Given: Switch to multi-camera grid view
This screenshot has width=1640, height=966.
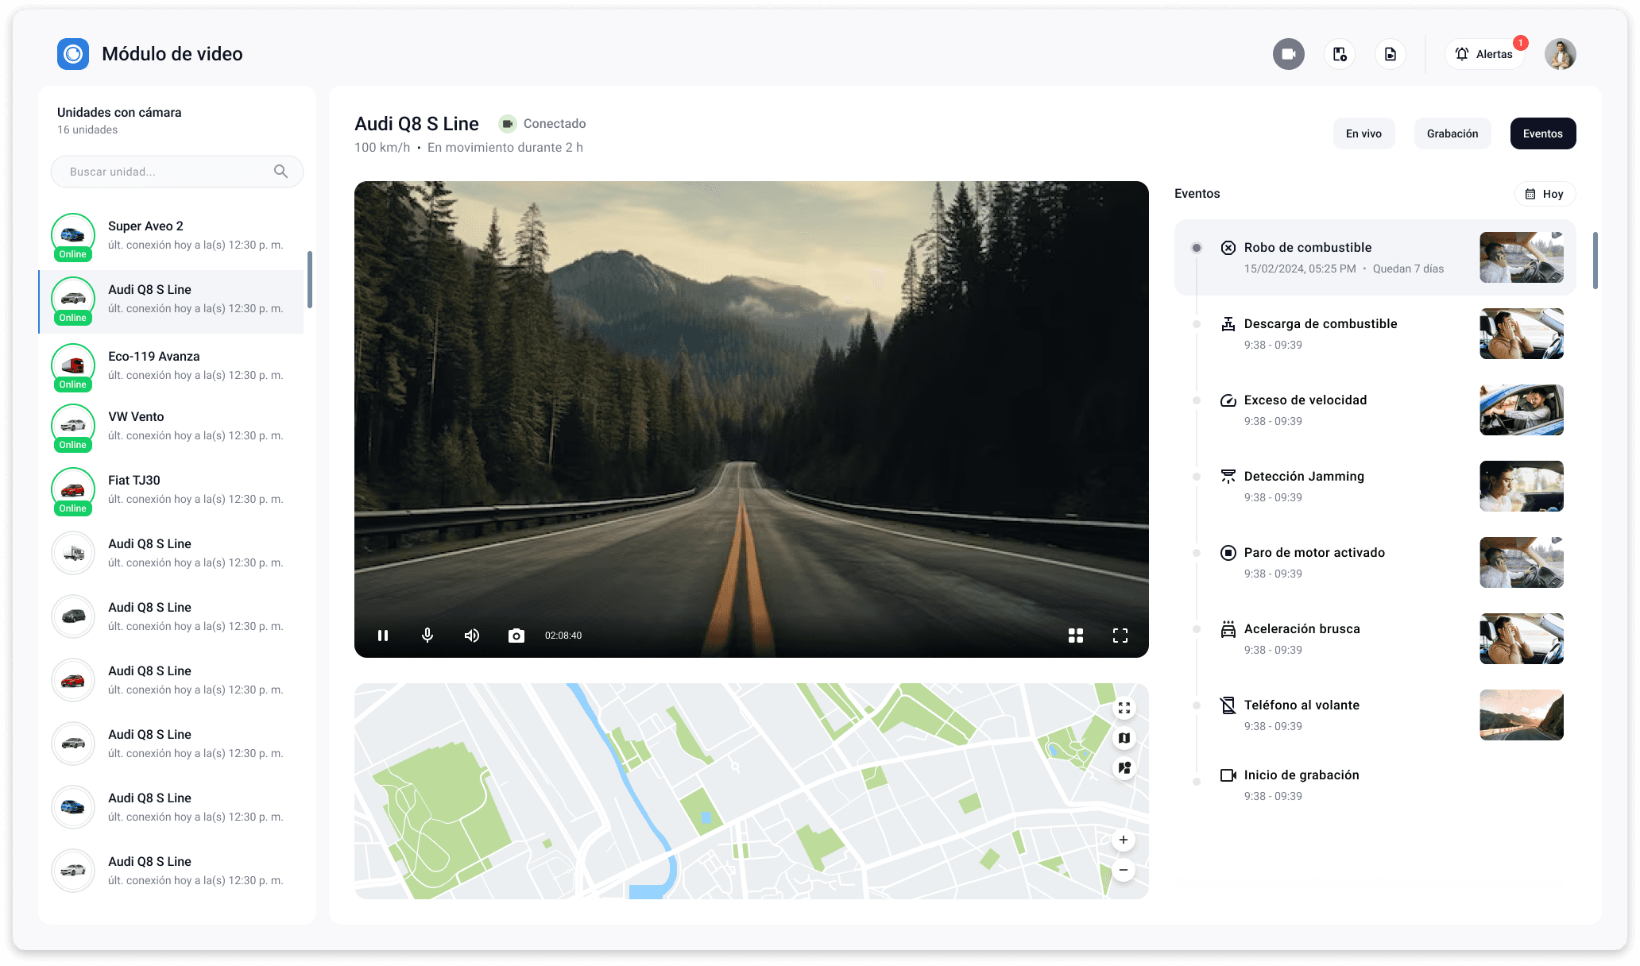Looking at the screenshot, I should pos(1076,636).
